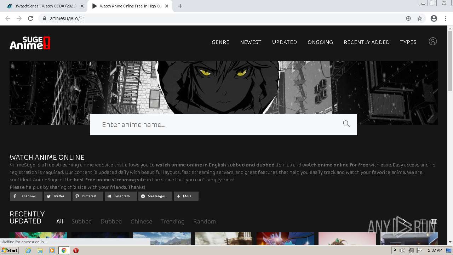Select the Trending filter tab

point(172,221)
